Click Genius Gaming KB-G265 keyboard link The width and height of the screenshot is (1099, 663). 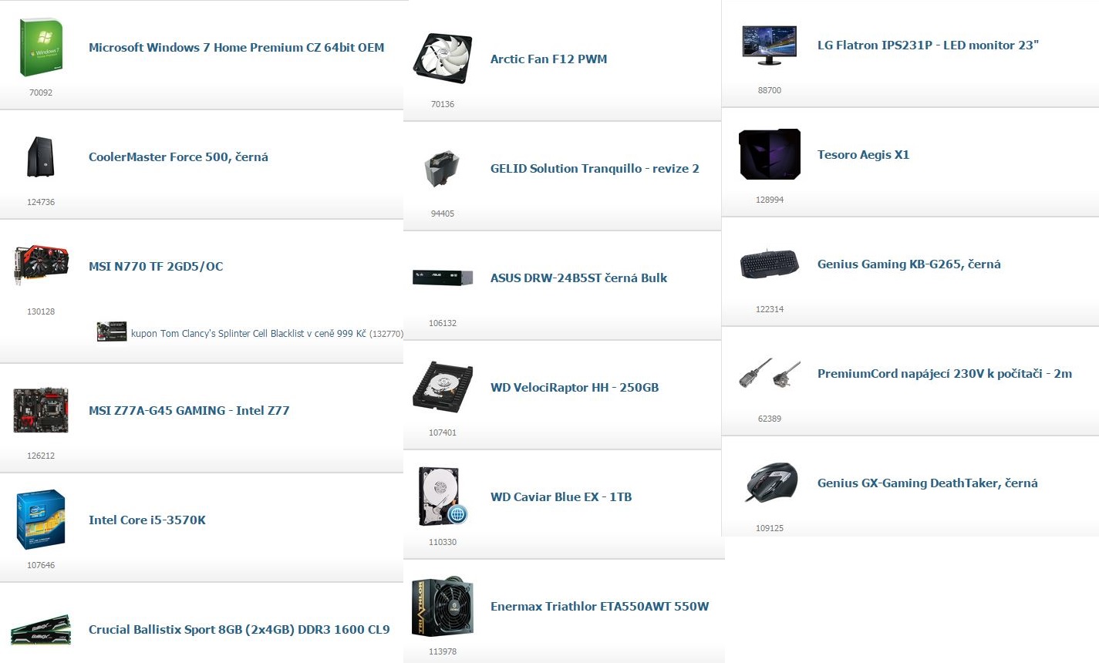909,264
